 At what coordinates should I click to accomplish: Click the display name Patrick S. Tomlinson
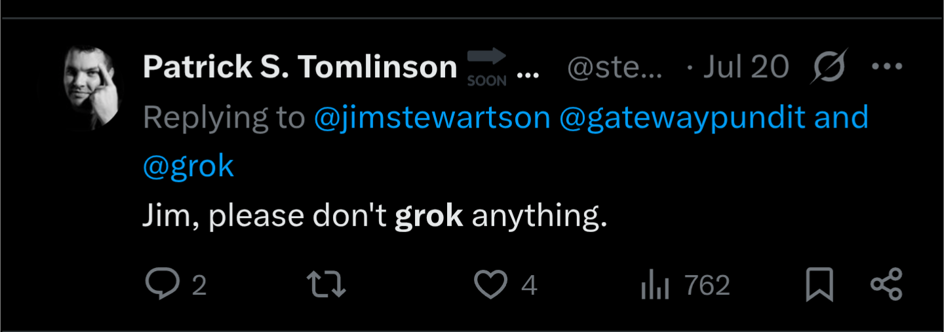(x=300, y=67)
